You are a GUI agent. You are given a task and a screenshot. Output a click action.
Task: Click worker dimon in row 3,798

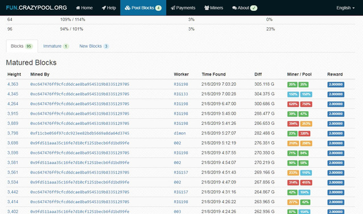coord(180,133)
